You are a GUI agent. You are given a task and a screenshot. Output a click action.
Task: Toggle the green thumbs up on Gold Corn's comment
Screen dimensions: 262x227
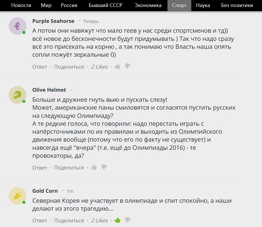click(117, 220)
